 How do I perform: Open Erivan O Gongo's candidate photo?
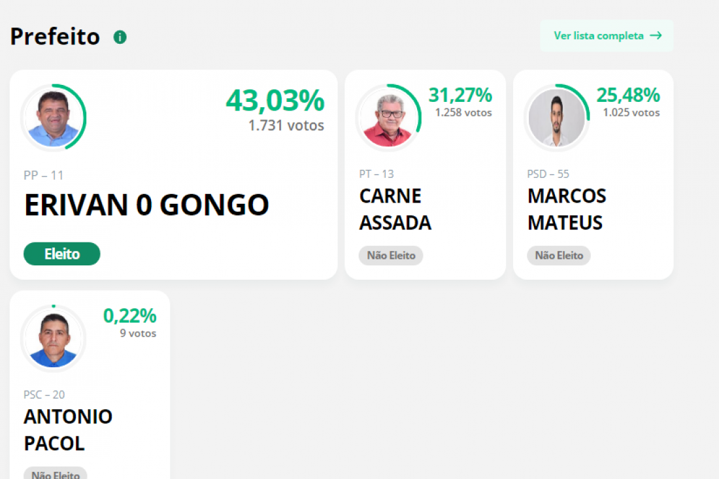coord(54,118)
